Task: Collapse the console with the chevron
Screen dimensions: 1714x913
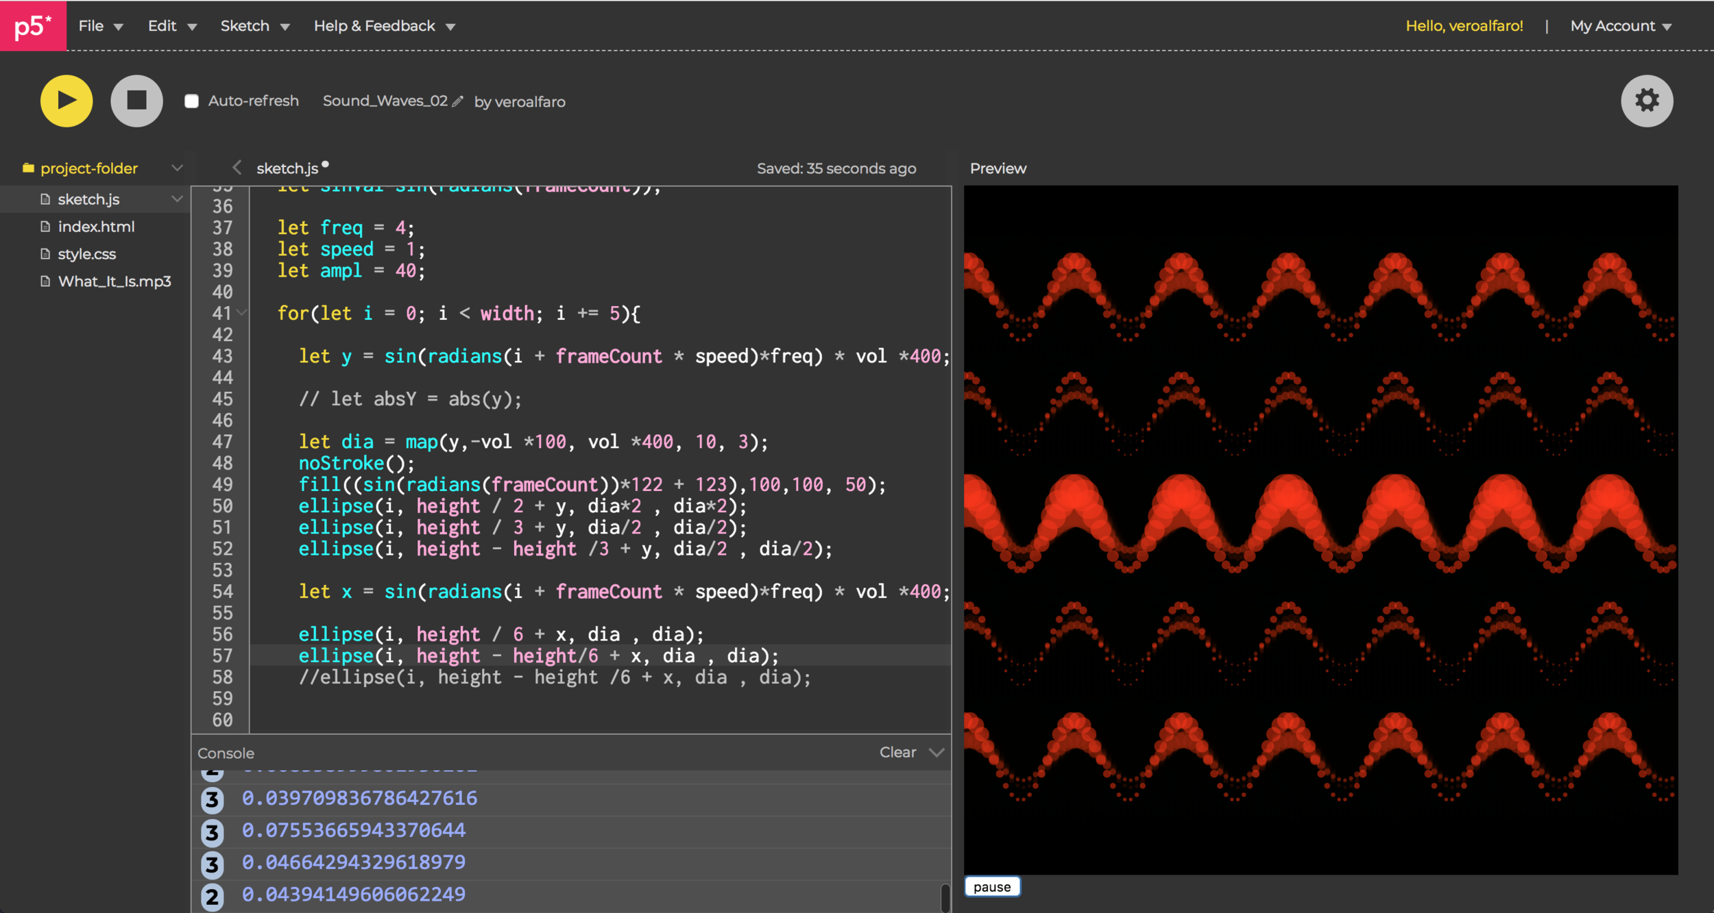Action: coord(937,752)
